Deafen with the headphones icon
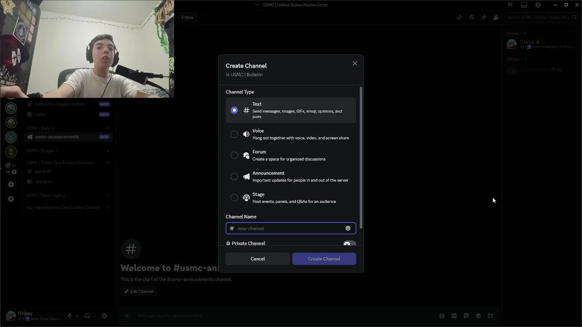582x327 pixels. (87, 316)
